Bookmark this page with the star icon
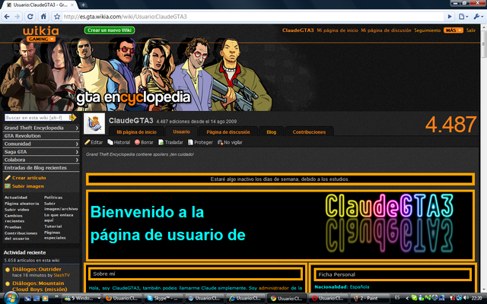The width and height of the screenshot is (487, 304). 57,17
